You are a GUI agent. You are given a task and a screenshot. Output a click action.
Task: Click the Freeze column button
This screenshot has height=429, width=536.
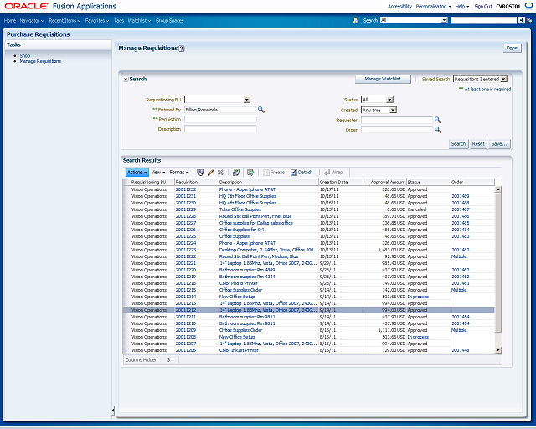coord(274,173)
